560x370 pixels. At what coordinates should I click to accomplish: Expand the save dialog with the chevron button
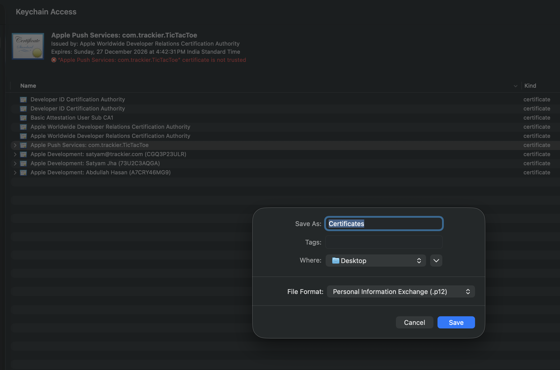[436, 260]
